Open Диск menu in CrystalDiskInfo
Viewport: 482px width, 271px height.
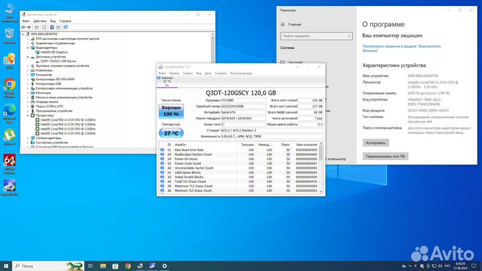[208, 74]
